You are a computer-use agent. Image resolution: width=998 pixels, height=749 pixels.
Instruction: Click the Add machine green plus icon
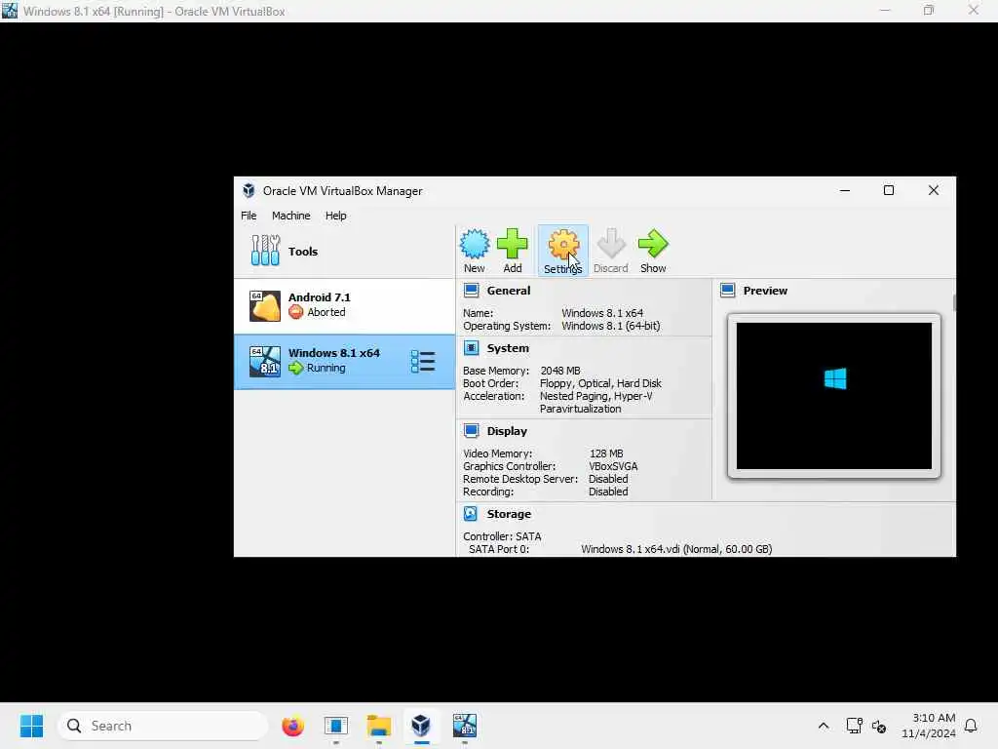(x=513, y=243)
